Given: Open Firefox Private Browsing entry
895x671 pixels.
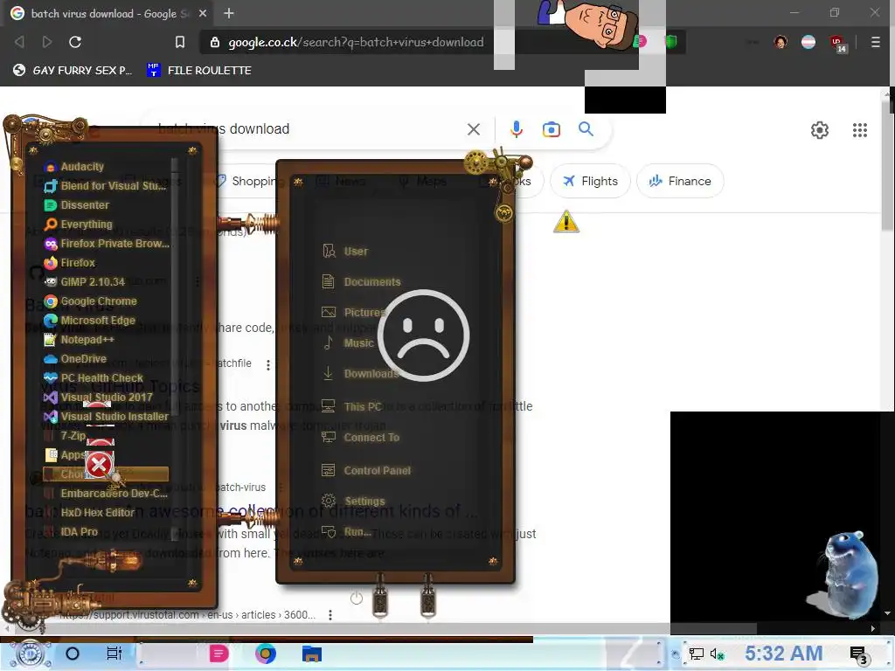Looking at the screenshot, I should tap(108, 244).
